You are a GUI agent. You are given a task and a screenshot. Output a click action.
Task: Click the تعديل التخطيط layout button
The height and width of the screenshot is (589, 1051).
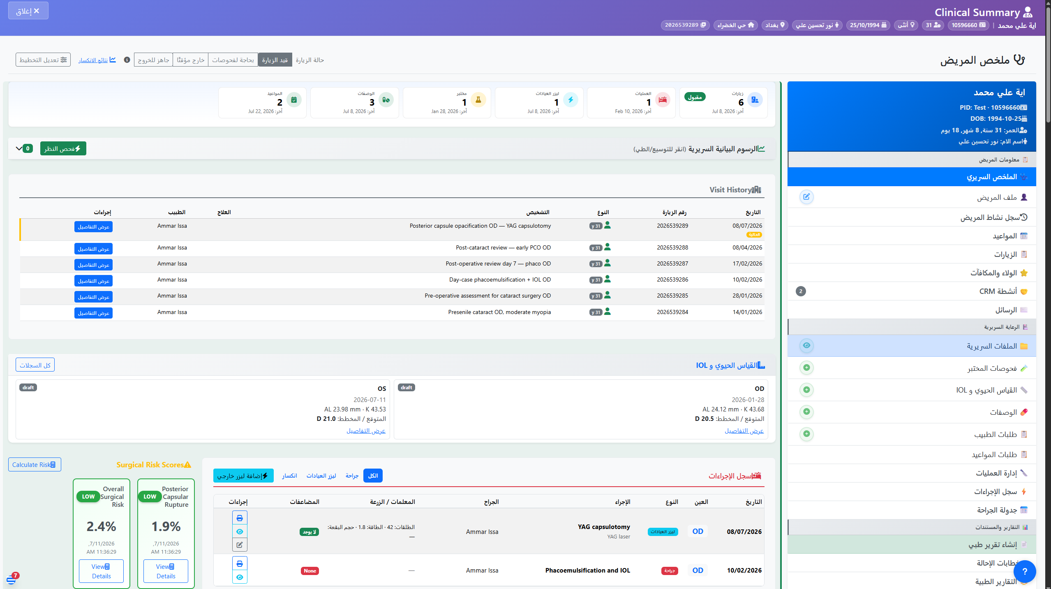43,60
